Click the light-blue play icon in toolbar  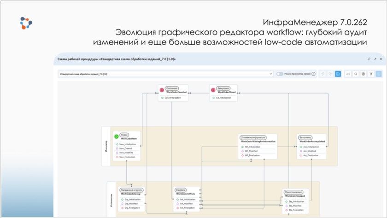coord(379,74)
